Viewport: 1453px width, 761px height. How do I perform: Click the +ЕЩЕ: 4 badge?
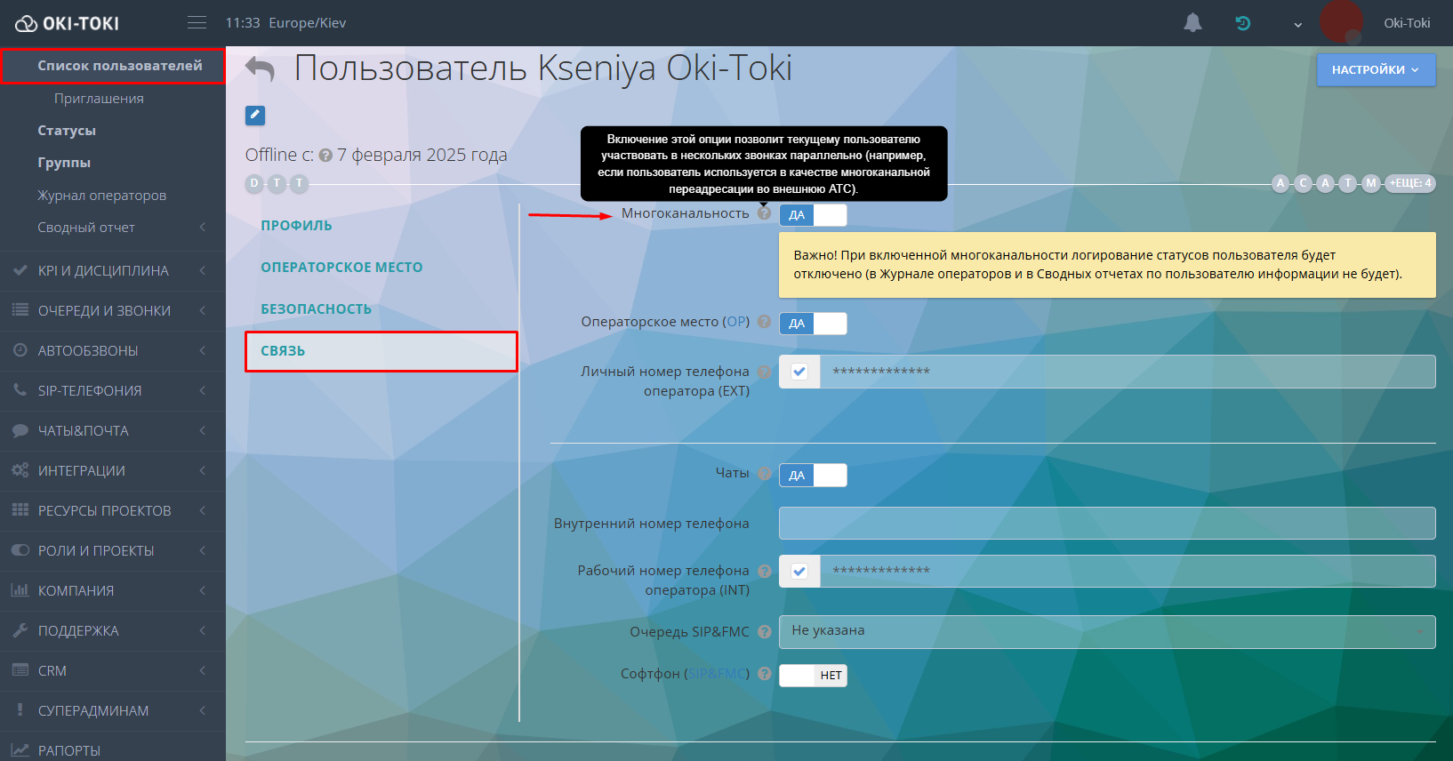[x=1410, y=183]
